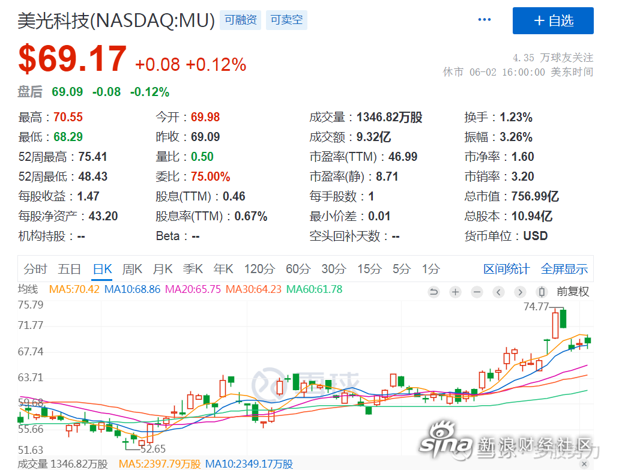
Task: Click the 最高 value 70.55
Action: coord(68,117)
